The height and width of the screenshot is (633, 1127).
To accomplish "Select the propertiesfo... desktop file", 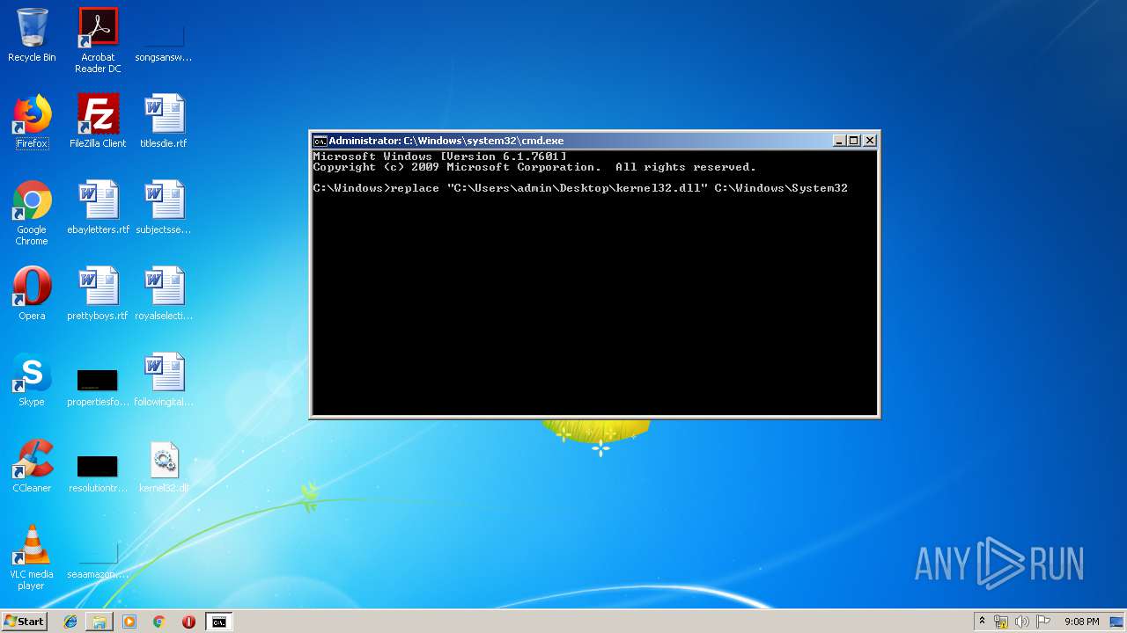I will click(98, 387).
